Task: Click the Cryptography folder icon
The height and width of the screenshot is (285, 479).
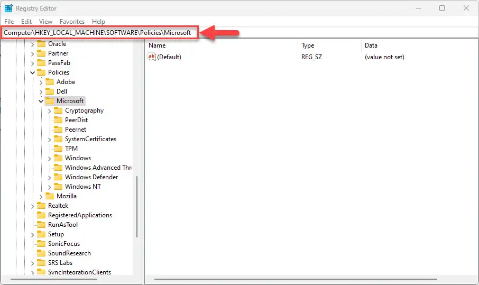Action: (x=58, y=111)
